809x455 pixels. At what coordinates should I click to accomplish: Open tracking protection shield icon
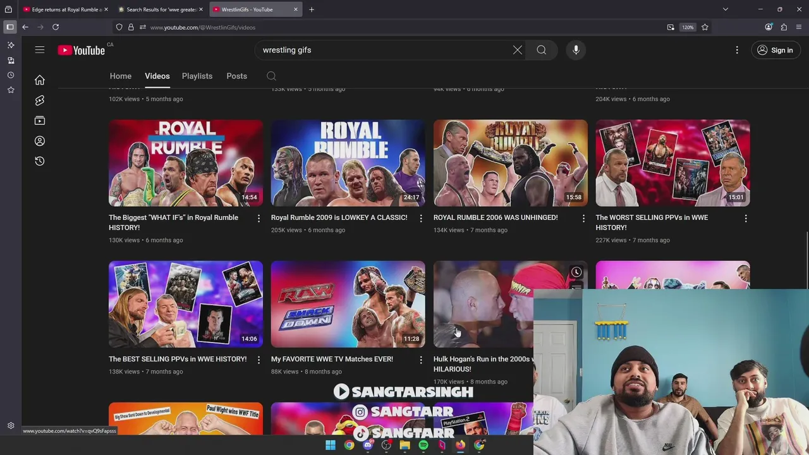tap(119, 27)
